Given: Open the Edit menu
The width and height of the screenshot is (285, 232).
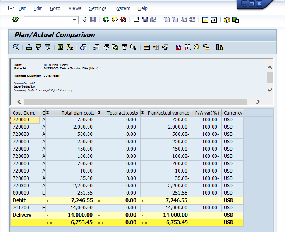Looking at the screenshot, I should (38, 8).
